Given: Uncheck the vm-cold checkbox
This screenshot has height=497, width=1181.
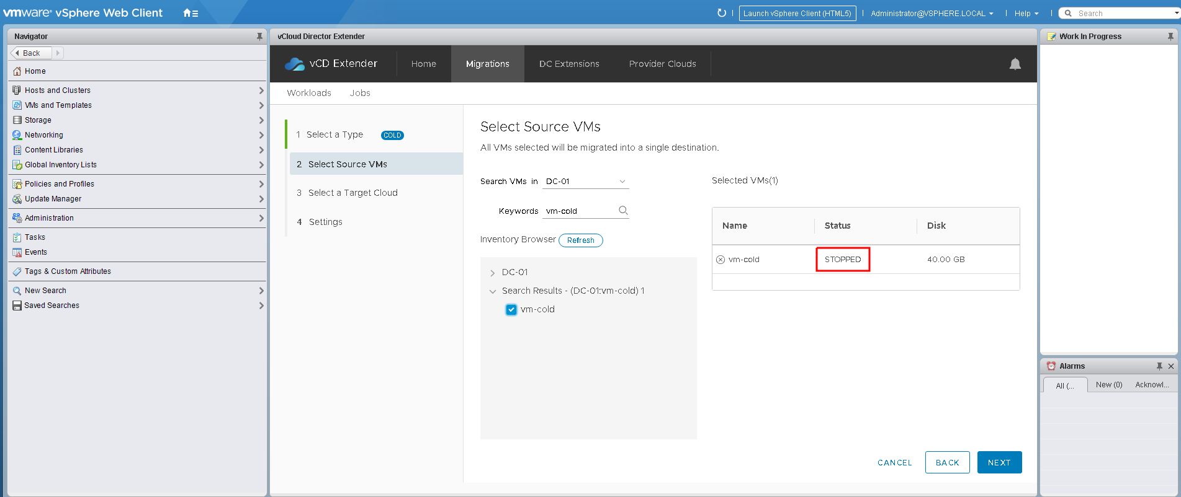Looking at the screenshot, I should pos(511,310).
